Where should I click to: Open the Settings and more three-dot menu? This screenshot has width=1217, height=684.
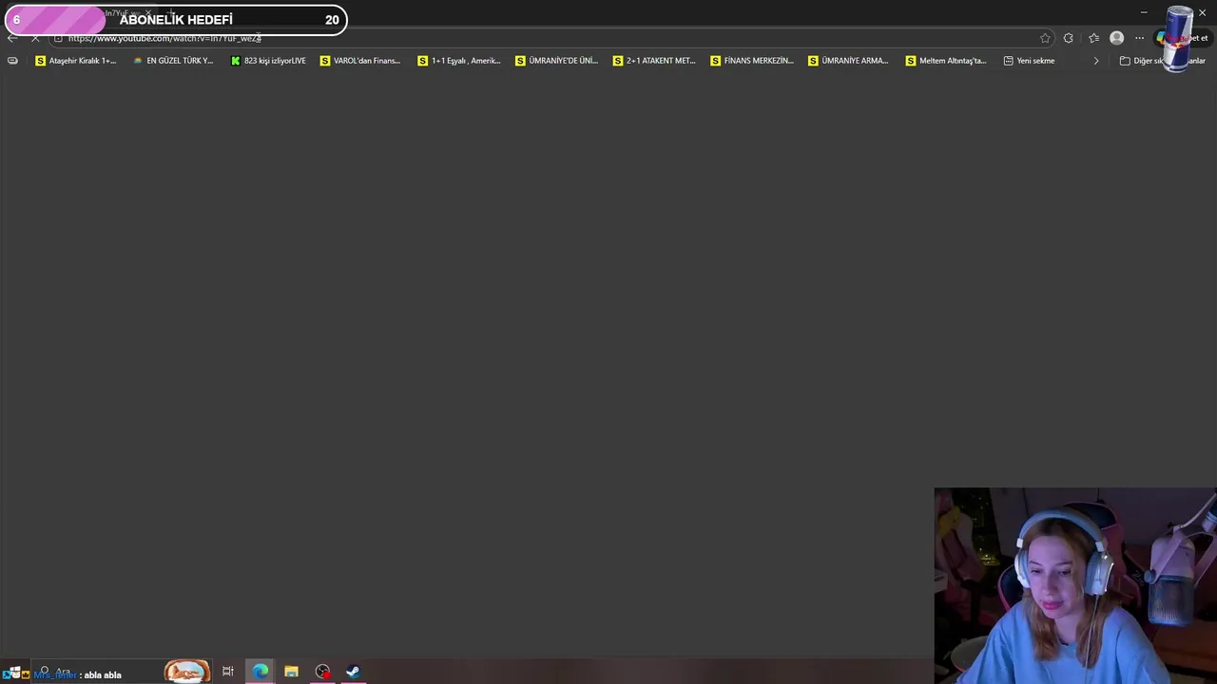click(1139, 38)
